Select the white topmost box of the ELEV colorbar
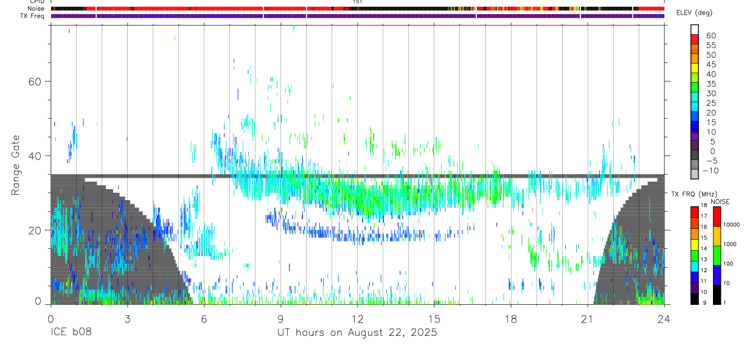 pos(695,29)
